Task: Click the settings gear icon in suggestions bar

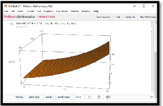Action: (151, 97)
